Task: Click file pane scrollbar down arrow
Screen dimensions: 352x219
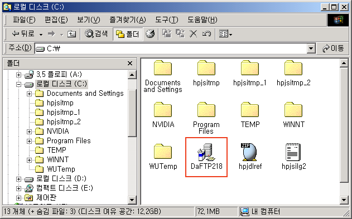Action: (x=344, y=199)
